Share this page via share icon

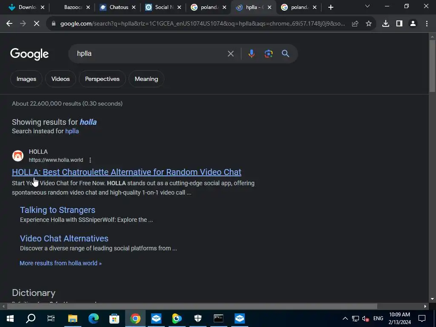(355, 24)
